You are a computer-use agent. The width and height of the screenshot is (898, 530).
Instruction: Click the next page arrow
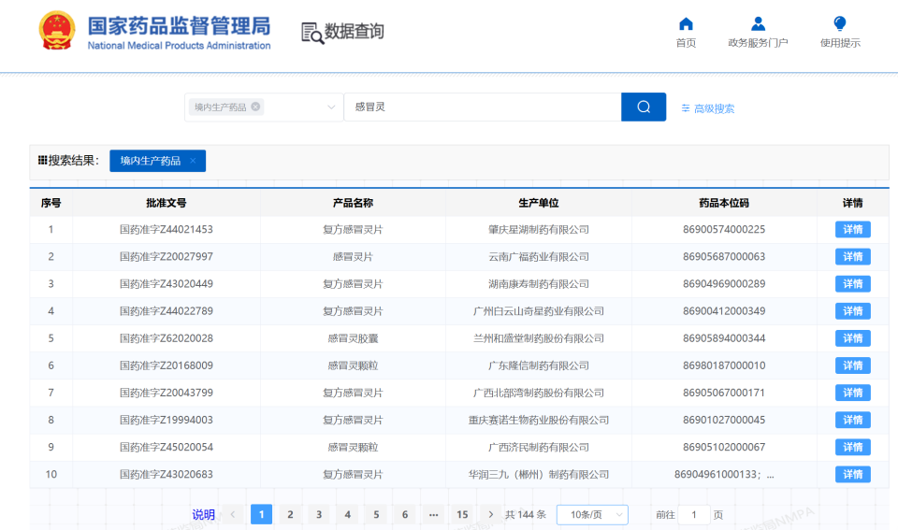[490, 514]
